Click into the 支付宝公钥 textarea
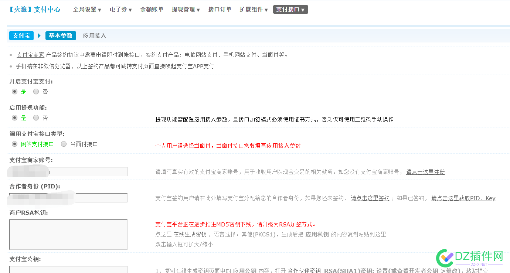The image size is (510, 273). pyautogui.click(x=68, y=269)
